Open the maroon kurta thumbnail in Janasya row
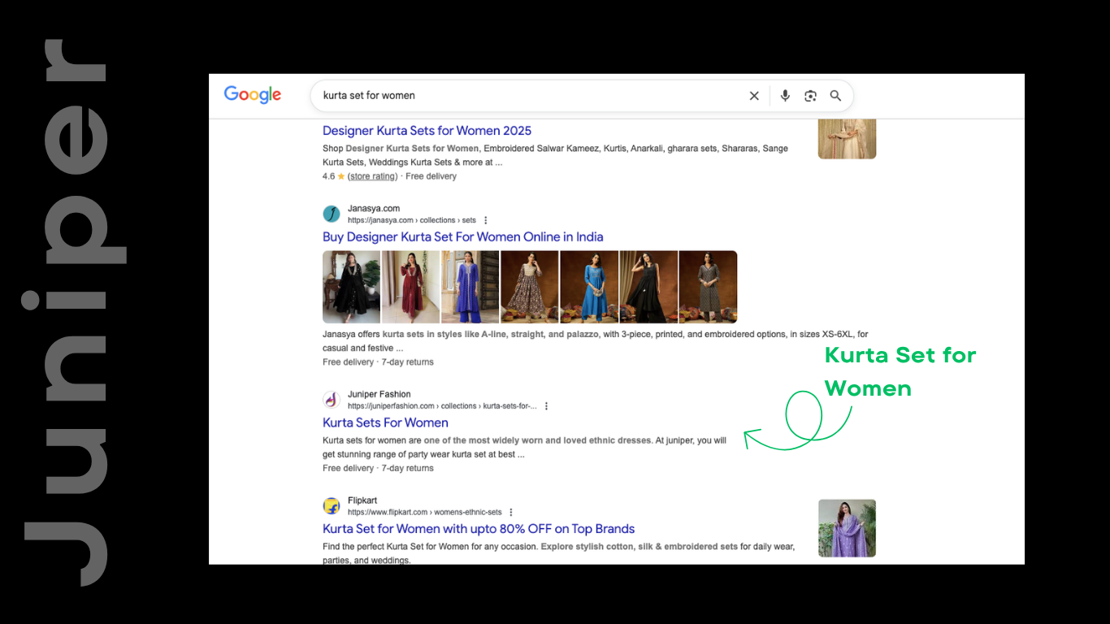The image size is (1110, 624). pos(410,287)
